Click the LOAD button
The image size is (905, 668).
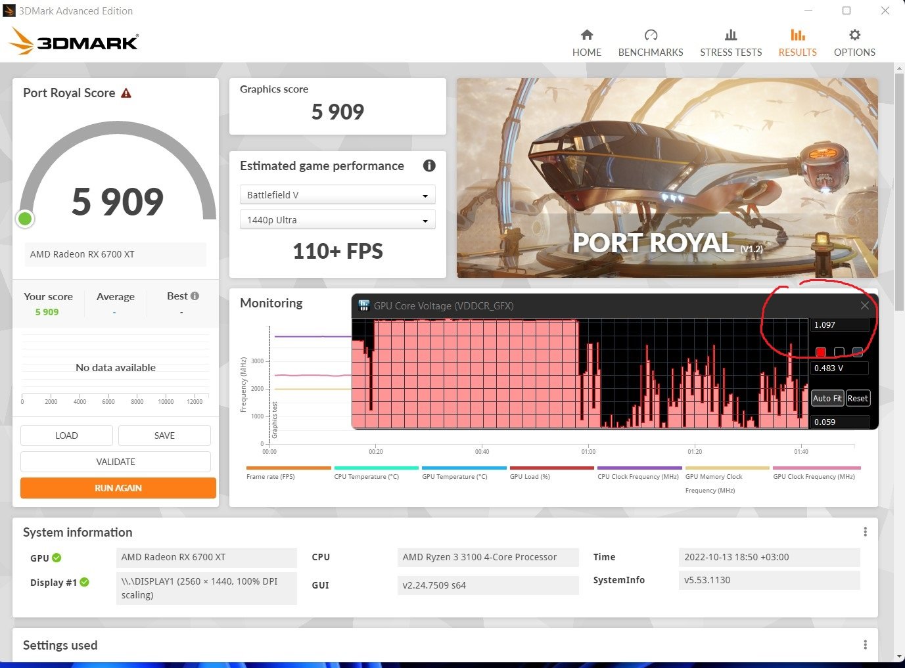[66, 435]
